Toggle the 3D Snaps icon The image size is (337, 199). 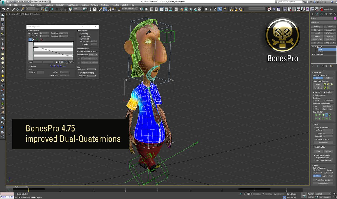(100, 9)
